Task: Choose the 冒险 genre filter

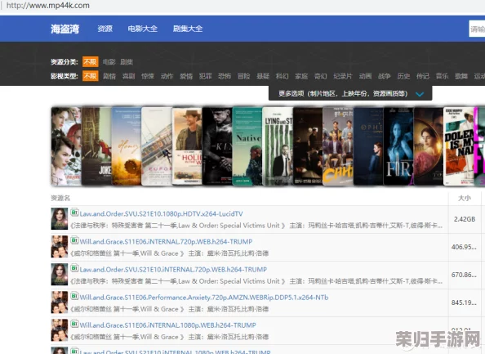Action: click(x=243, y=76)
